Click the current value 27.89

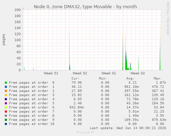pyautogui.click(x=77, y=91)
